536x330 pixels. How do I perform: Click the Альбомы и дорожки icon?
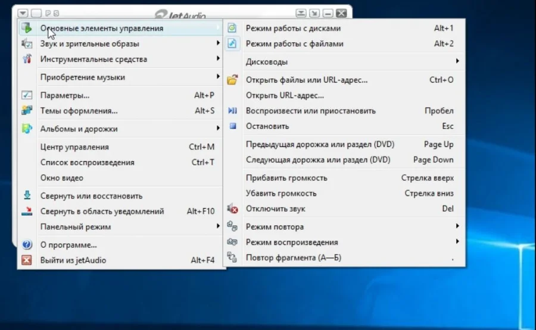27,128
